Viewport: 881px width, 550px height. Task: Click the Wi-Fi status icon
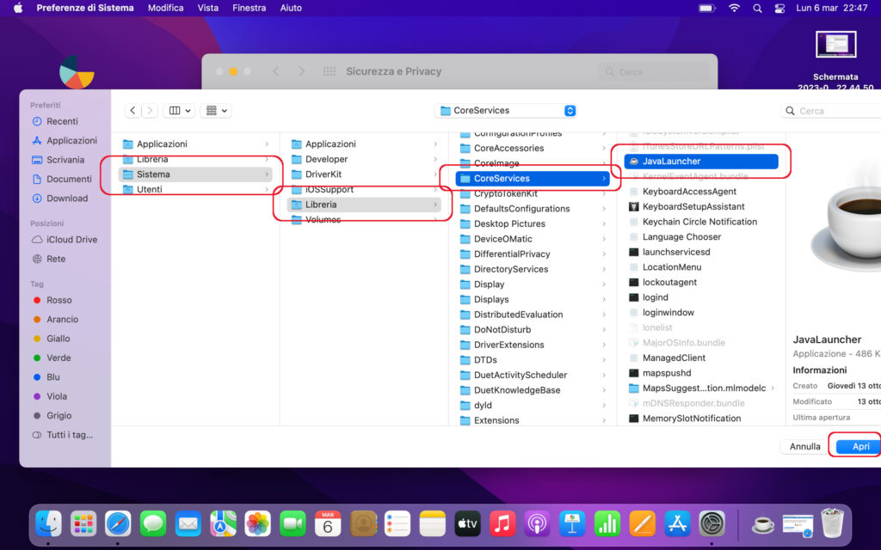click(734, 8)
